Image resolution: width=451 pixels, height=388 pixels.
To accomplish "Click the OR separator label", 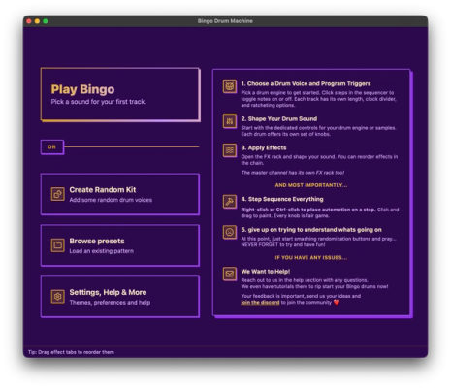I will [x=52, y=147].
